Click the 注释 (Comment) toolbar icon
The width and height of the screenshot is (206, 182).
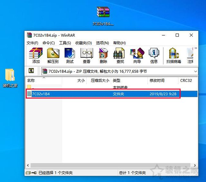click(190, 56)
